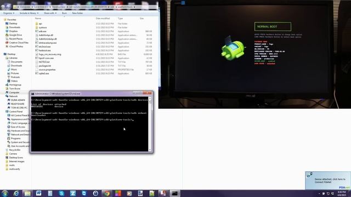This screenshot has width=351, height=197.
Task: Sort files by the Size column
Action: click(x=141, y=18)
